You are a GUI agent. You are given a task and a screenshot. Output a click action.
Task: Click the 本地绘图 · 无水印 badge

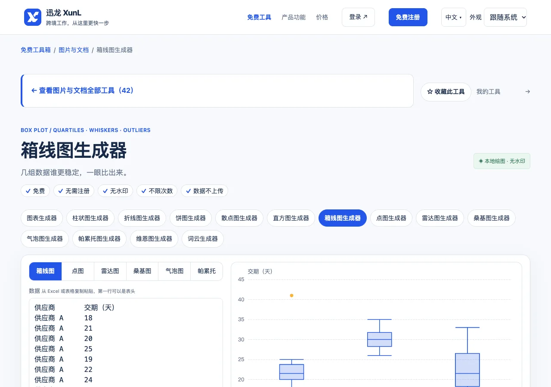502,161
